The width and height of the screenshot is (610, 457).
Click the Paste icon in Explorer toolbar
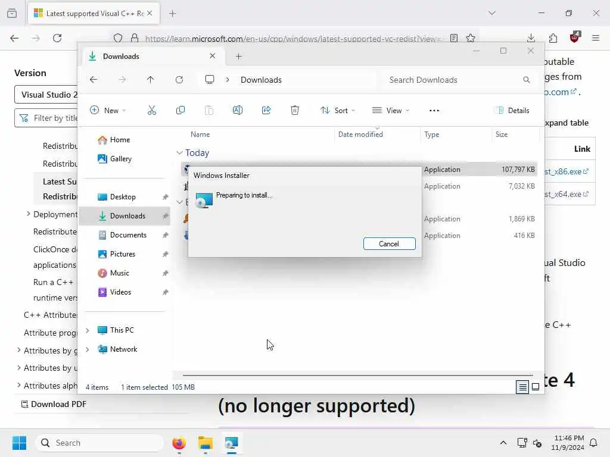coord(209,110)
